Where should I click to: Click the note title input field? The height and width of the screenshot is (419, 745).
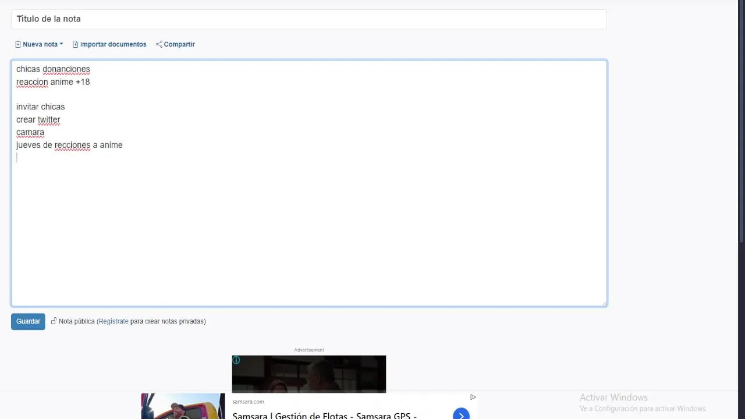click(308, 19)
